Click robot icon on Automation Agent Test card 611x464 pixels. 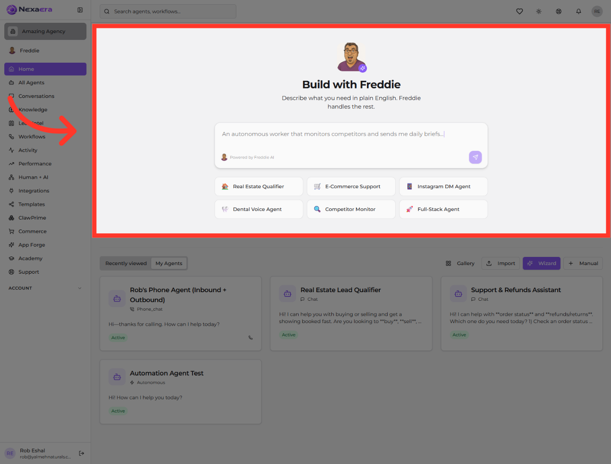tap(117, 377)
